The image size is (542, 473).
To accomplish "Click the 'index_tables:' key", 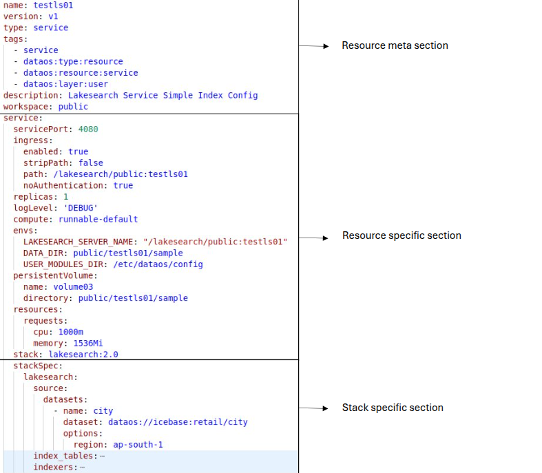I will pos(65,456).
